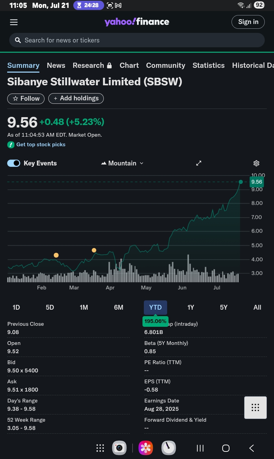This screenshot has width=274, height=459.
Task: Select the 5D chart range
Action: [50, 308]
